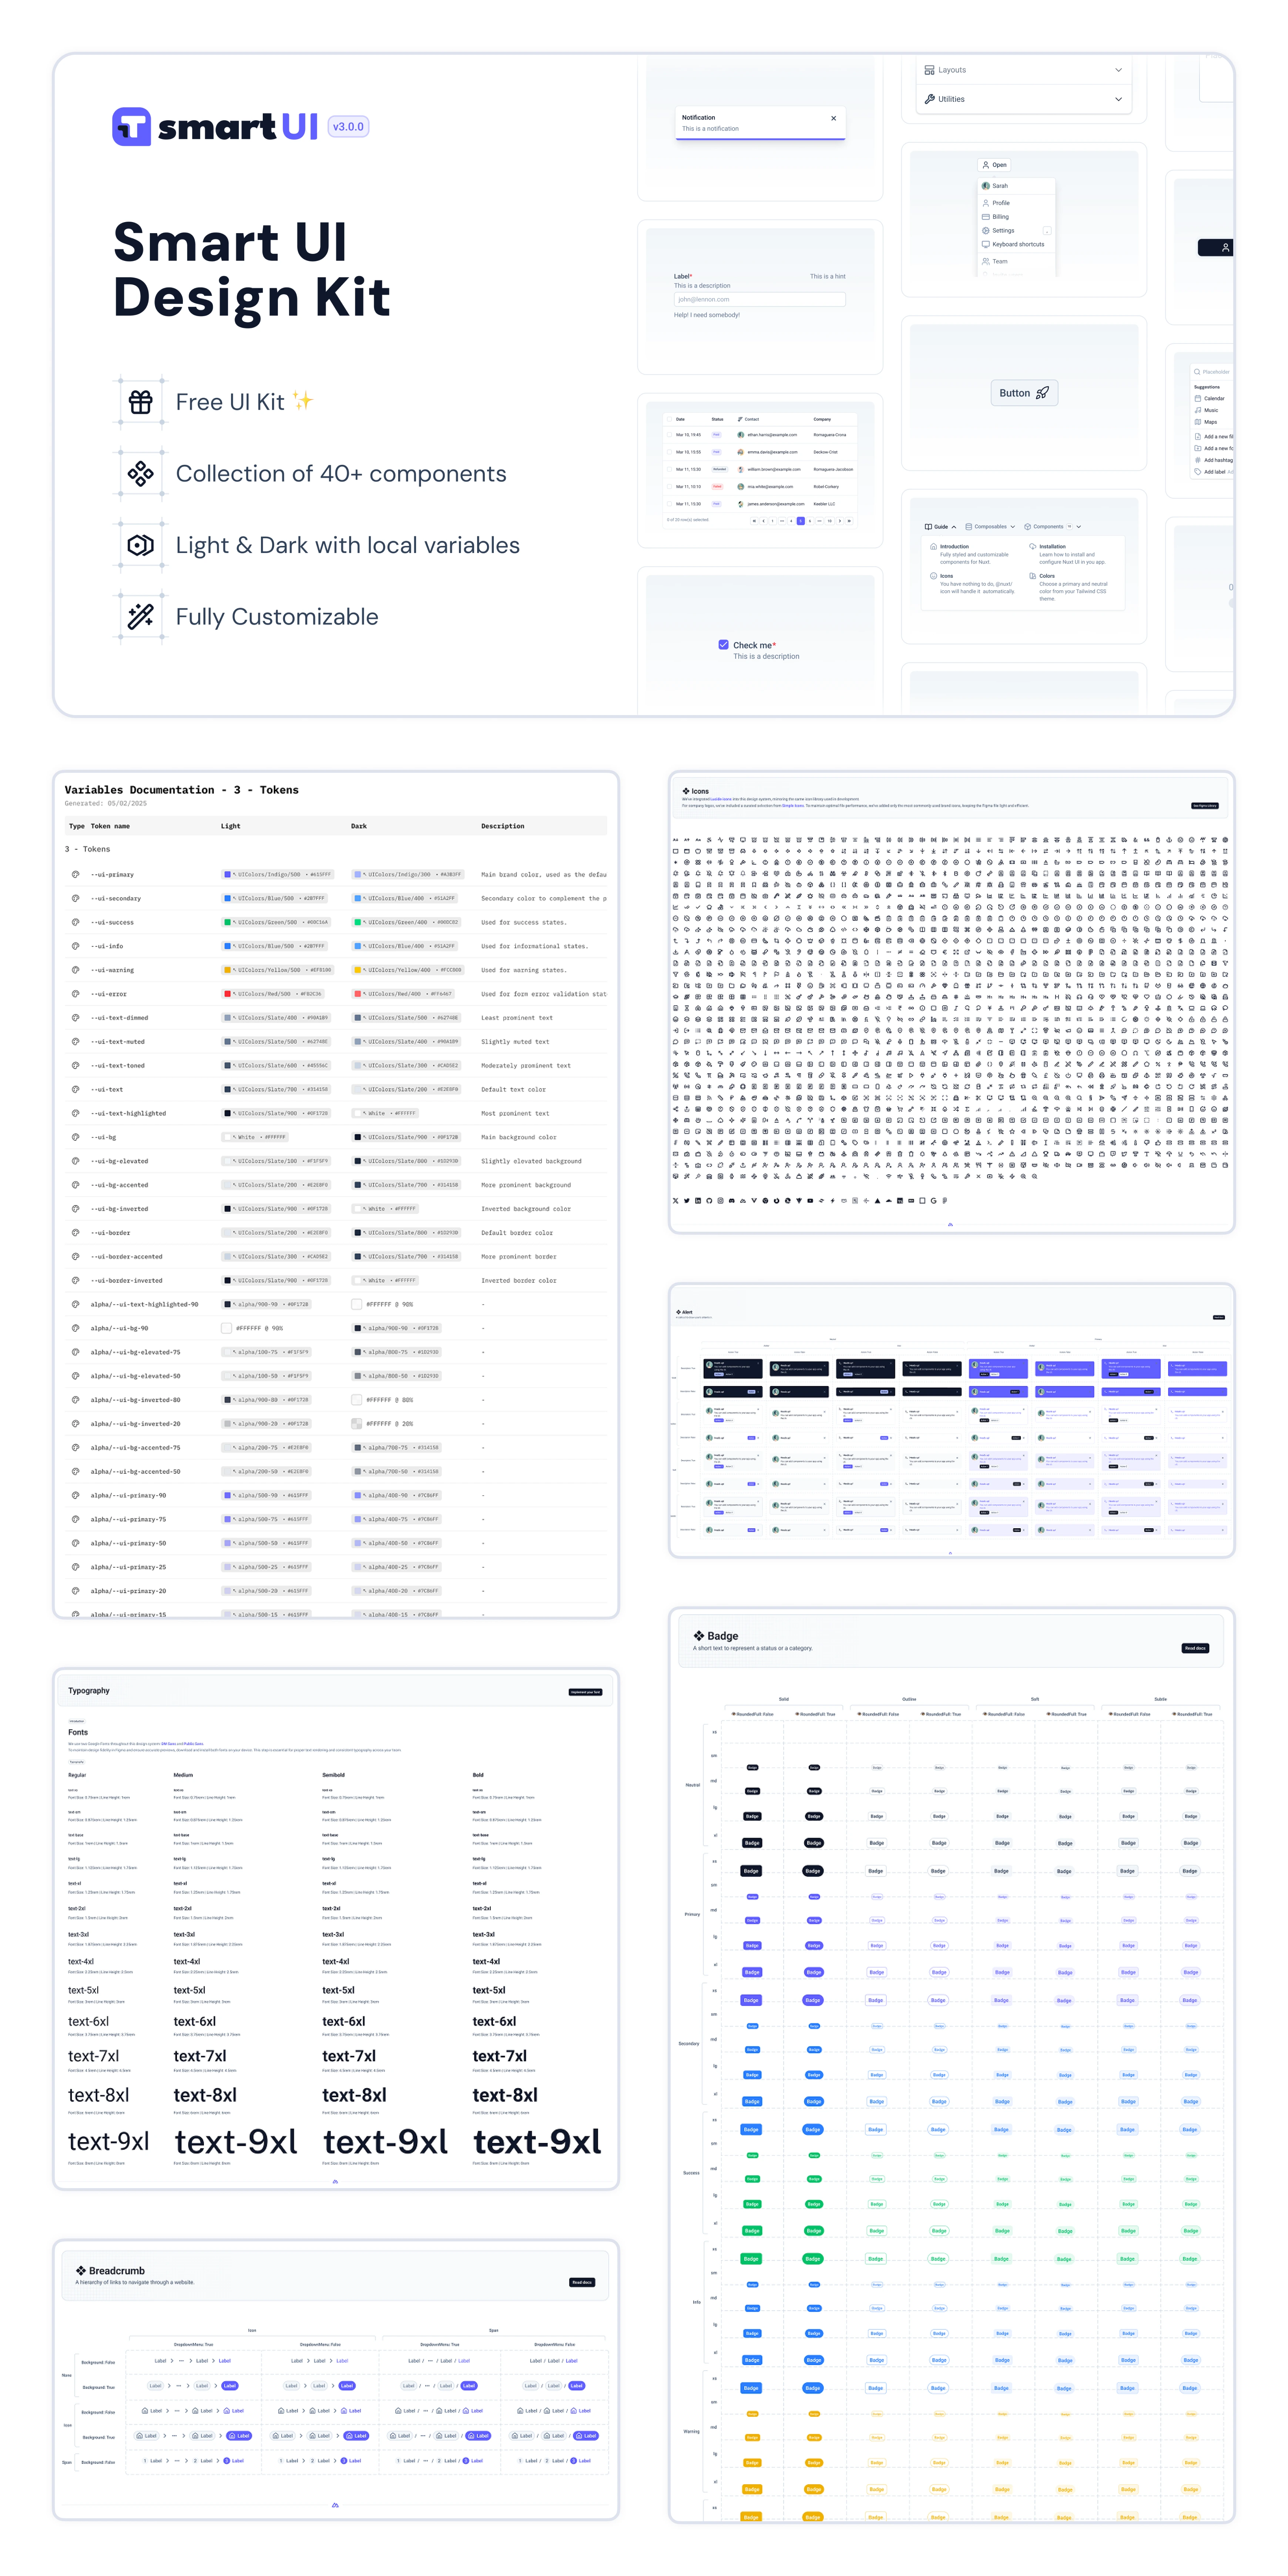
Task: Click the Music note suggestion icon
Action: click(1198, 410)
